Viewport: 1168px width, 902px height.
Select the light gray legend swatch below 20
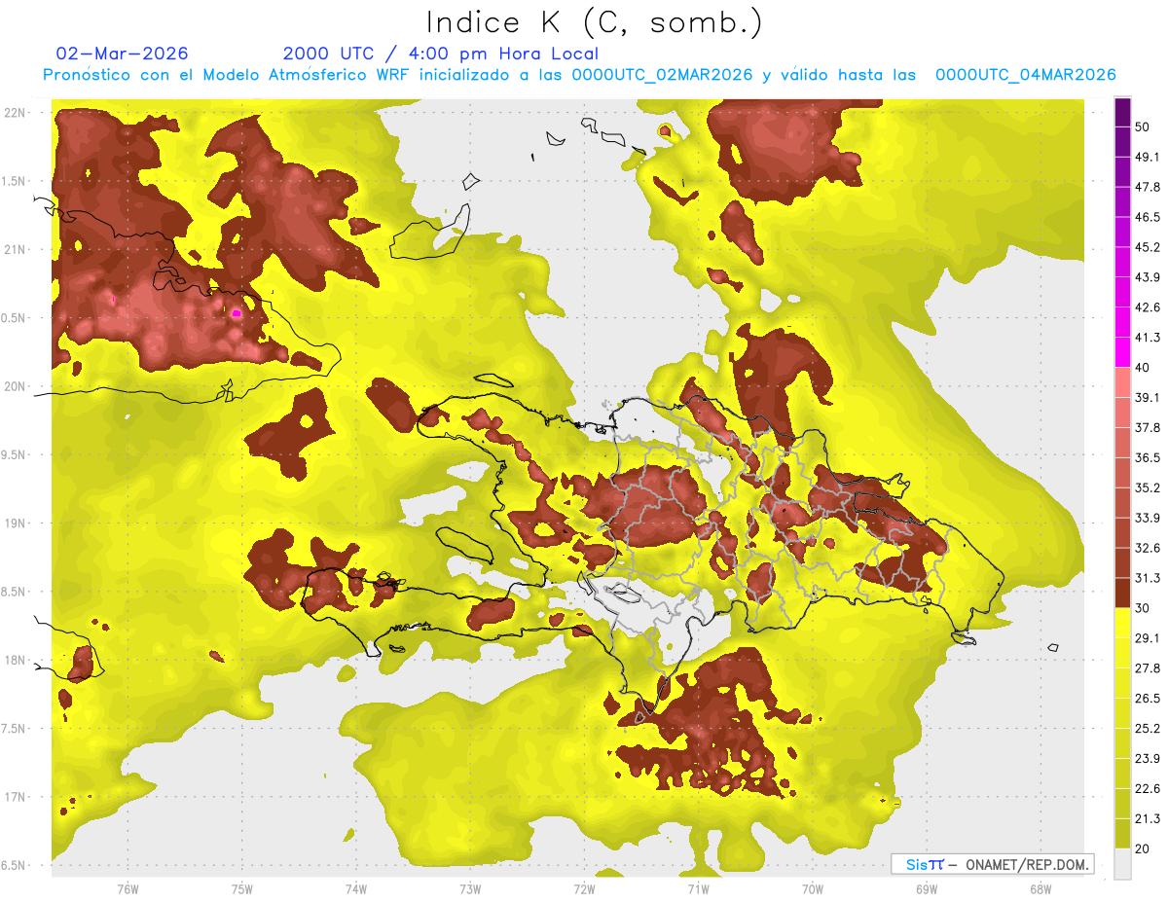(x=1122, y=864)
